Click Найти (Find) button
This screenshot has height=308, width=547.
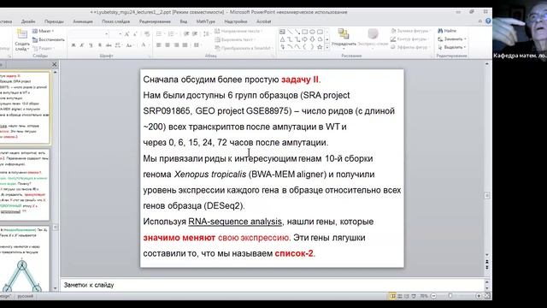pos(447,31)
